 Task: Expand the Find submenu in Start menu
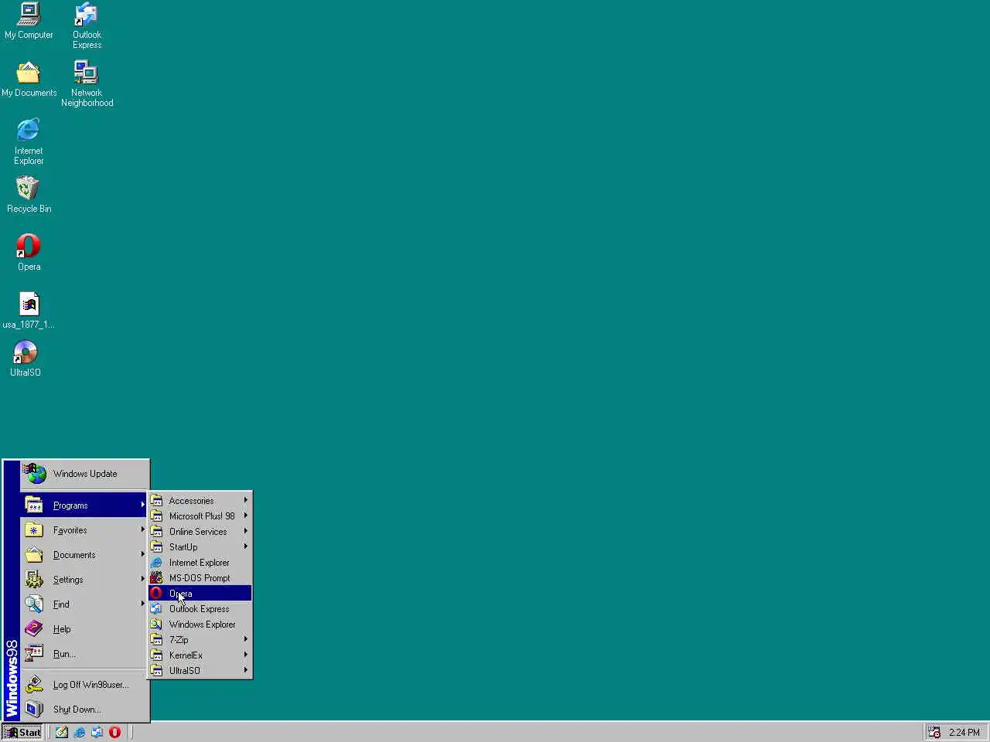point(84,604)
